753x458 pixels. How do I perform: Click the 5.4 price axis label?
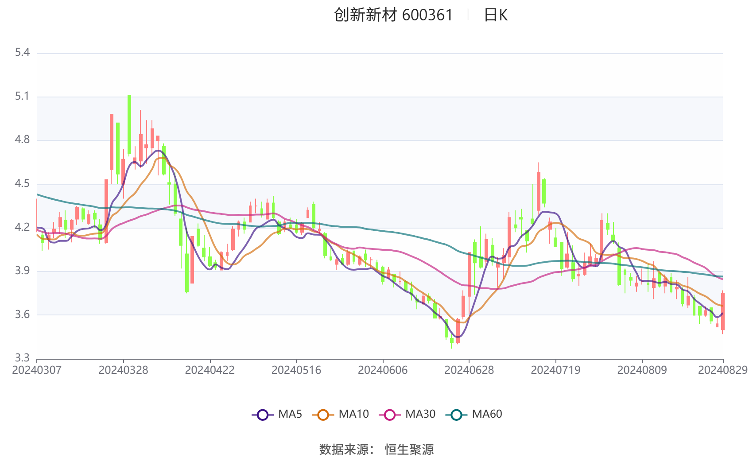point(22,53)
